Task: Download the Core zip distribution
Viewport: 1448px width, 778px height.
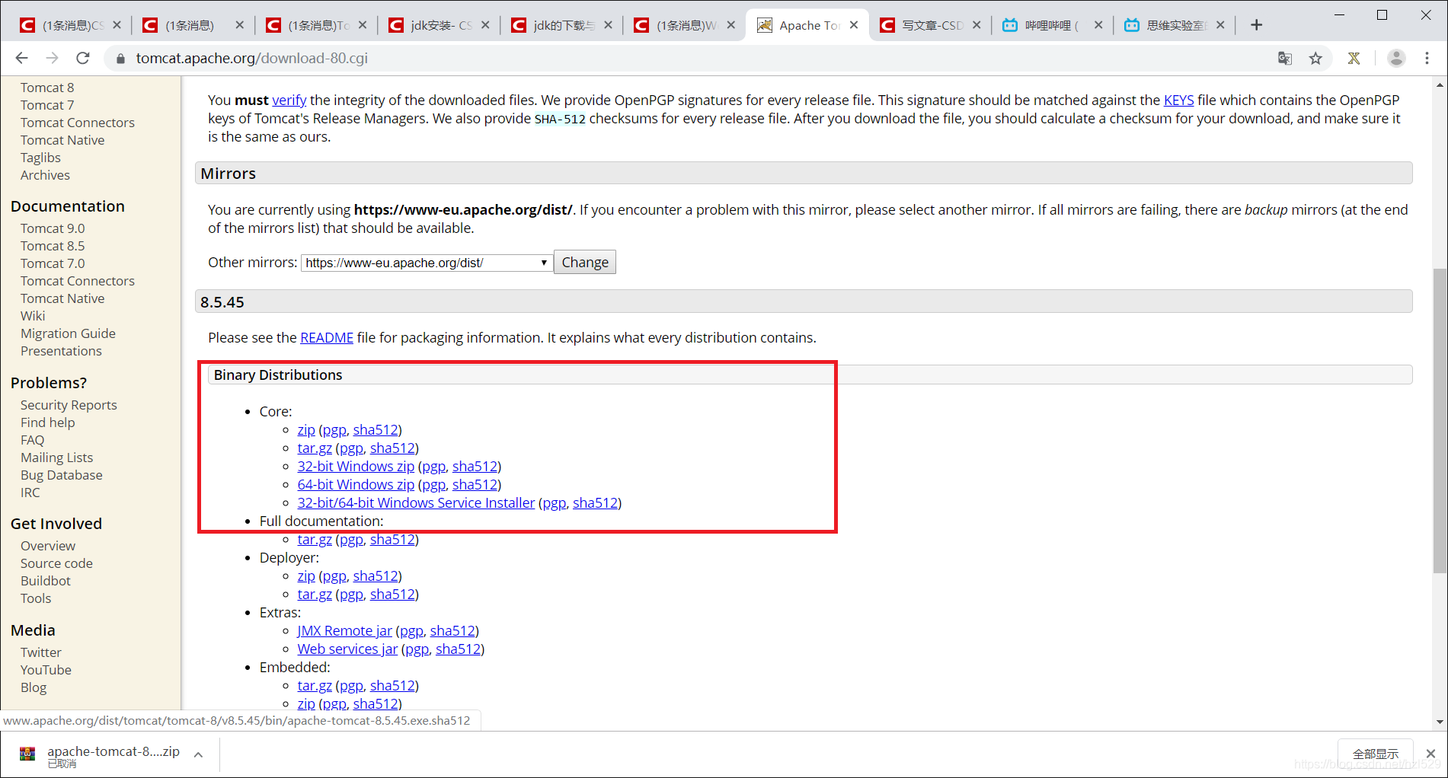Action: (x=306, y=430)
